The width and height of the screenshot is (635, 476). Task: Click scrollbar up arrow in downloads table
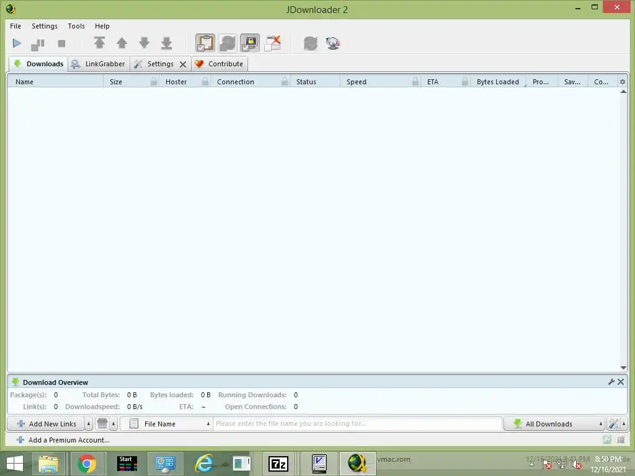(623, 92)
